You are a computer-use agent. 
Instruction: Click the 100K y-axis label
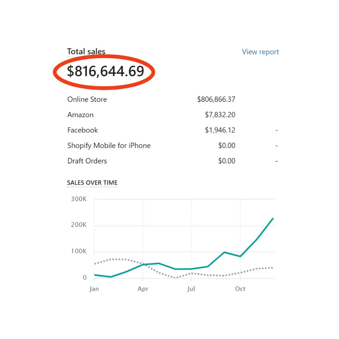(x=79, y=251)
